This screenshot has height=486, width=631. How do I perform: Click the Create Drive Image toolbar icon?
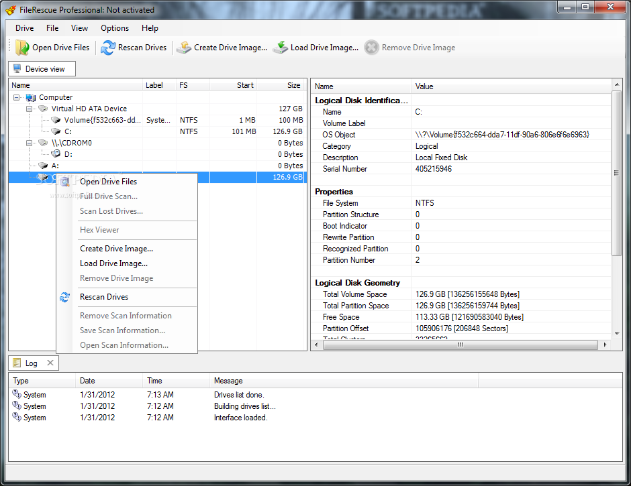click(184, 48)
